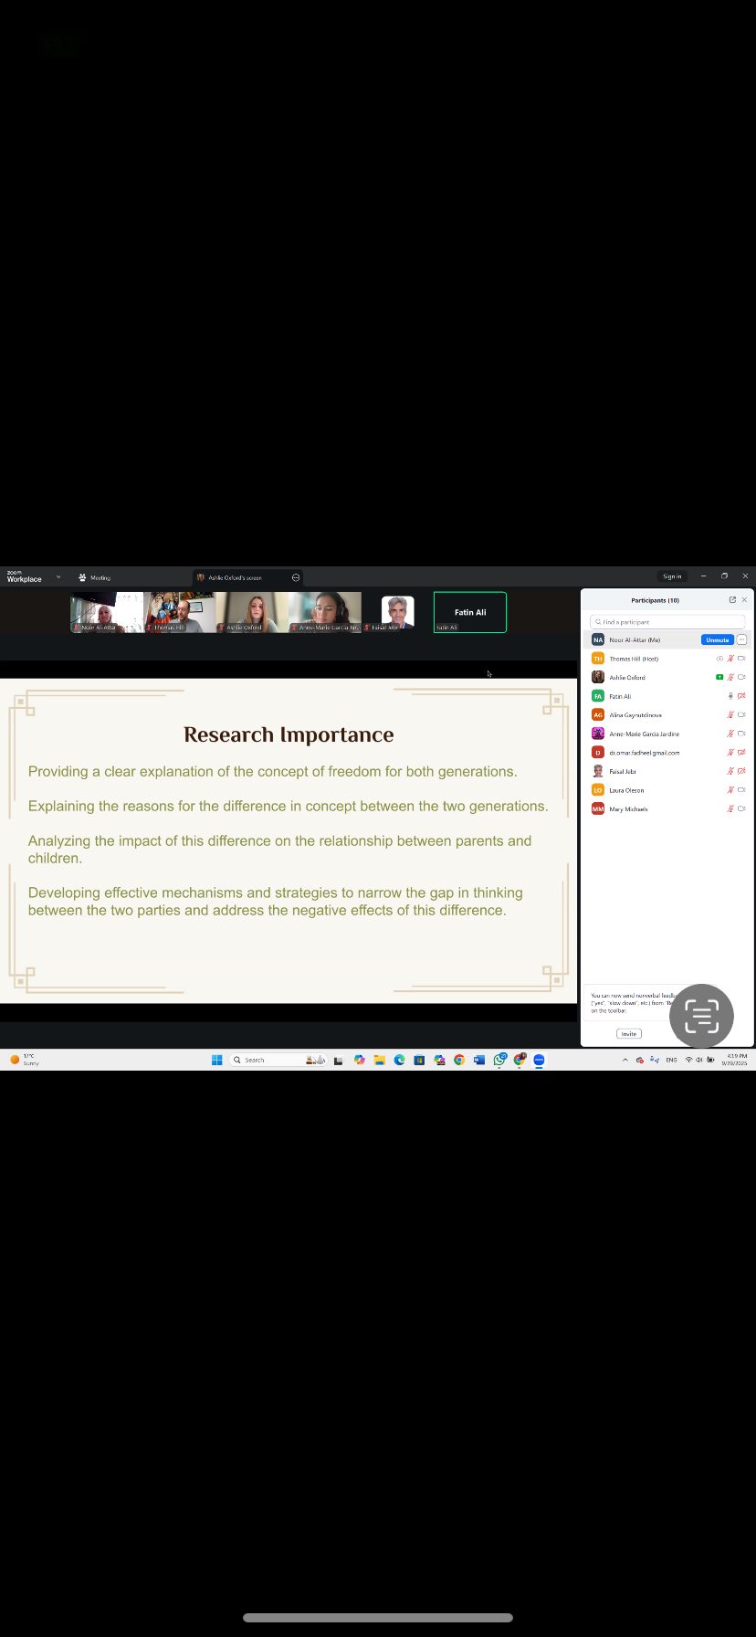Click the Windows Start button
This screenshot has width=756, height=1637.
[216, 1060]
